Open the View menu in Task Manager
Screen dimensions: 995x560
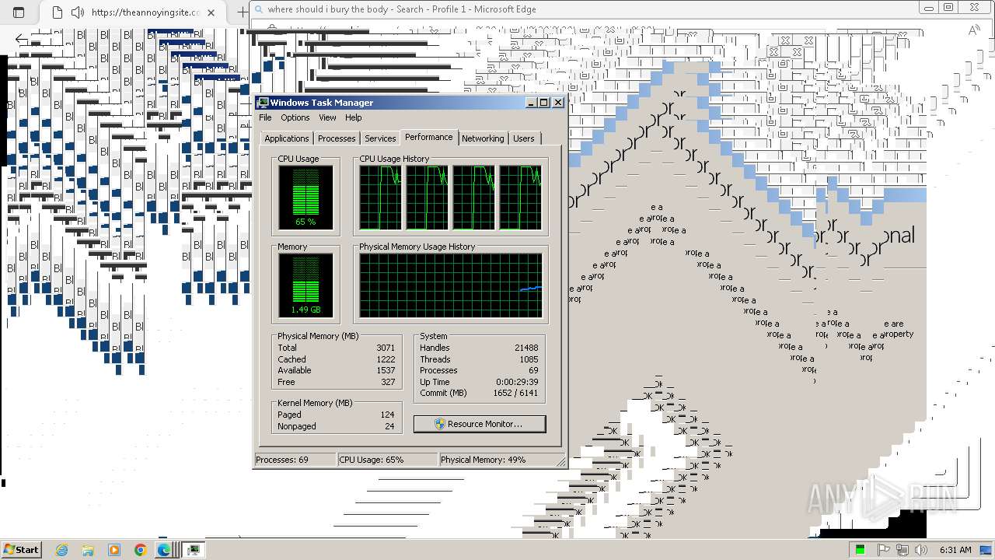click(x=327, y=117)
